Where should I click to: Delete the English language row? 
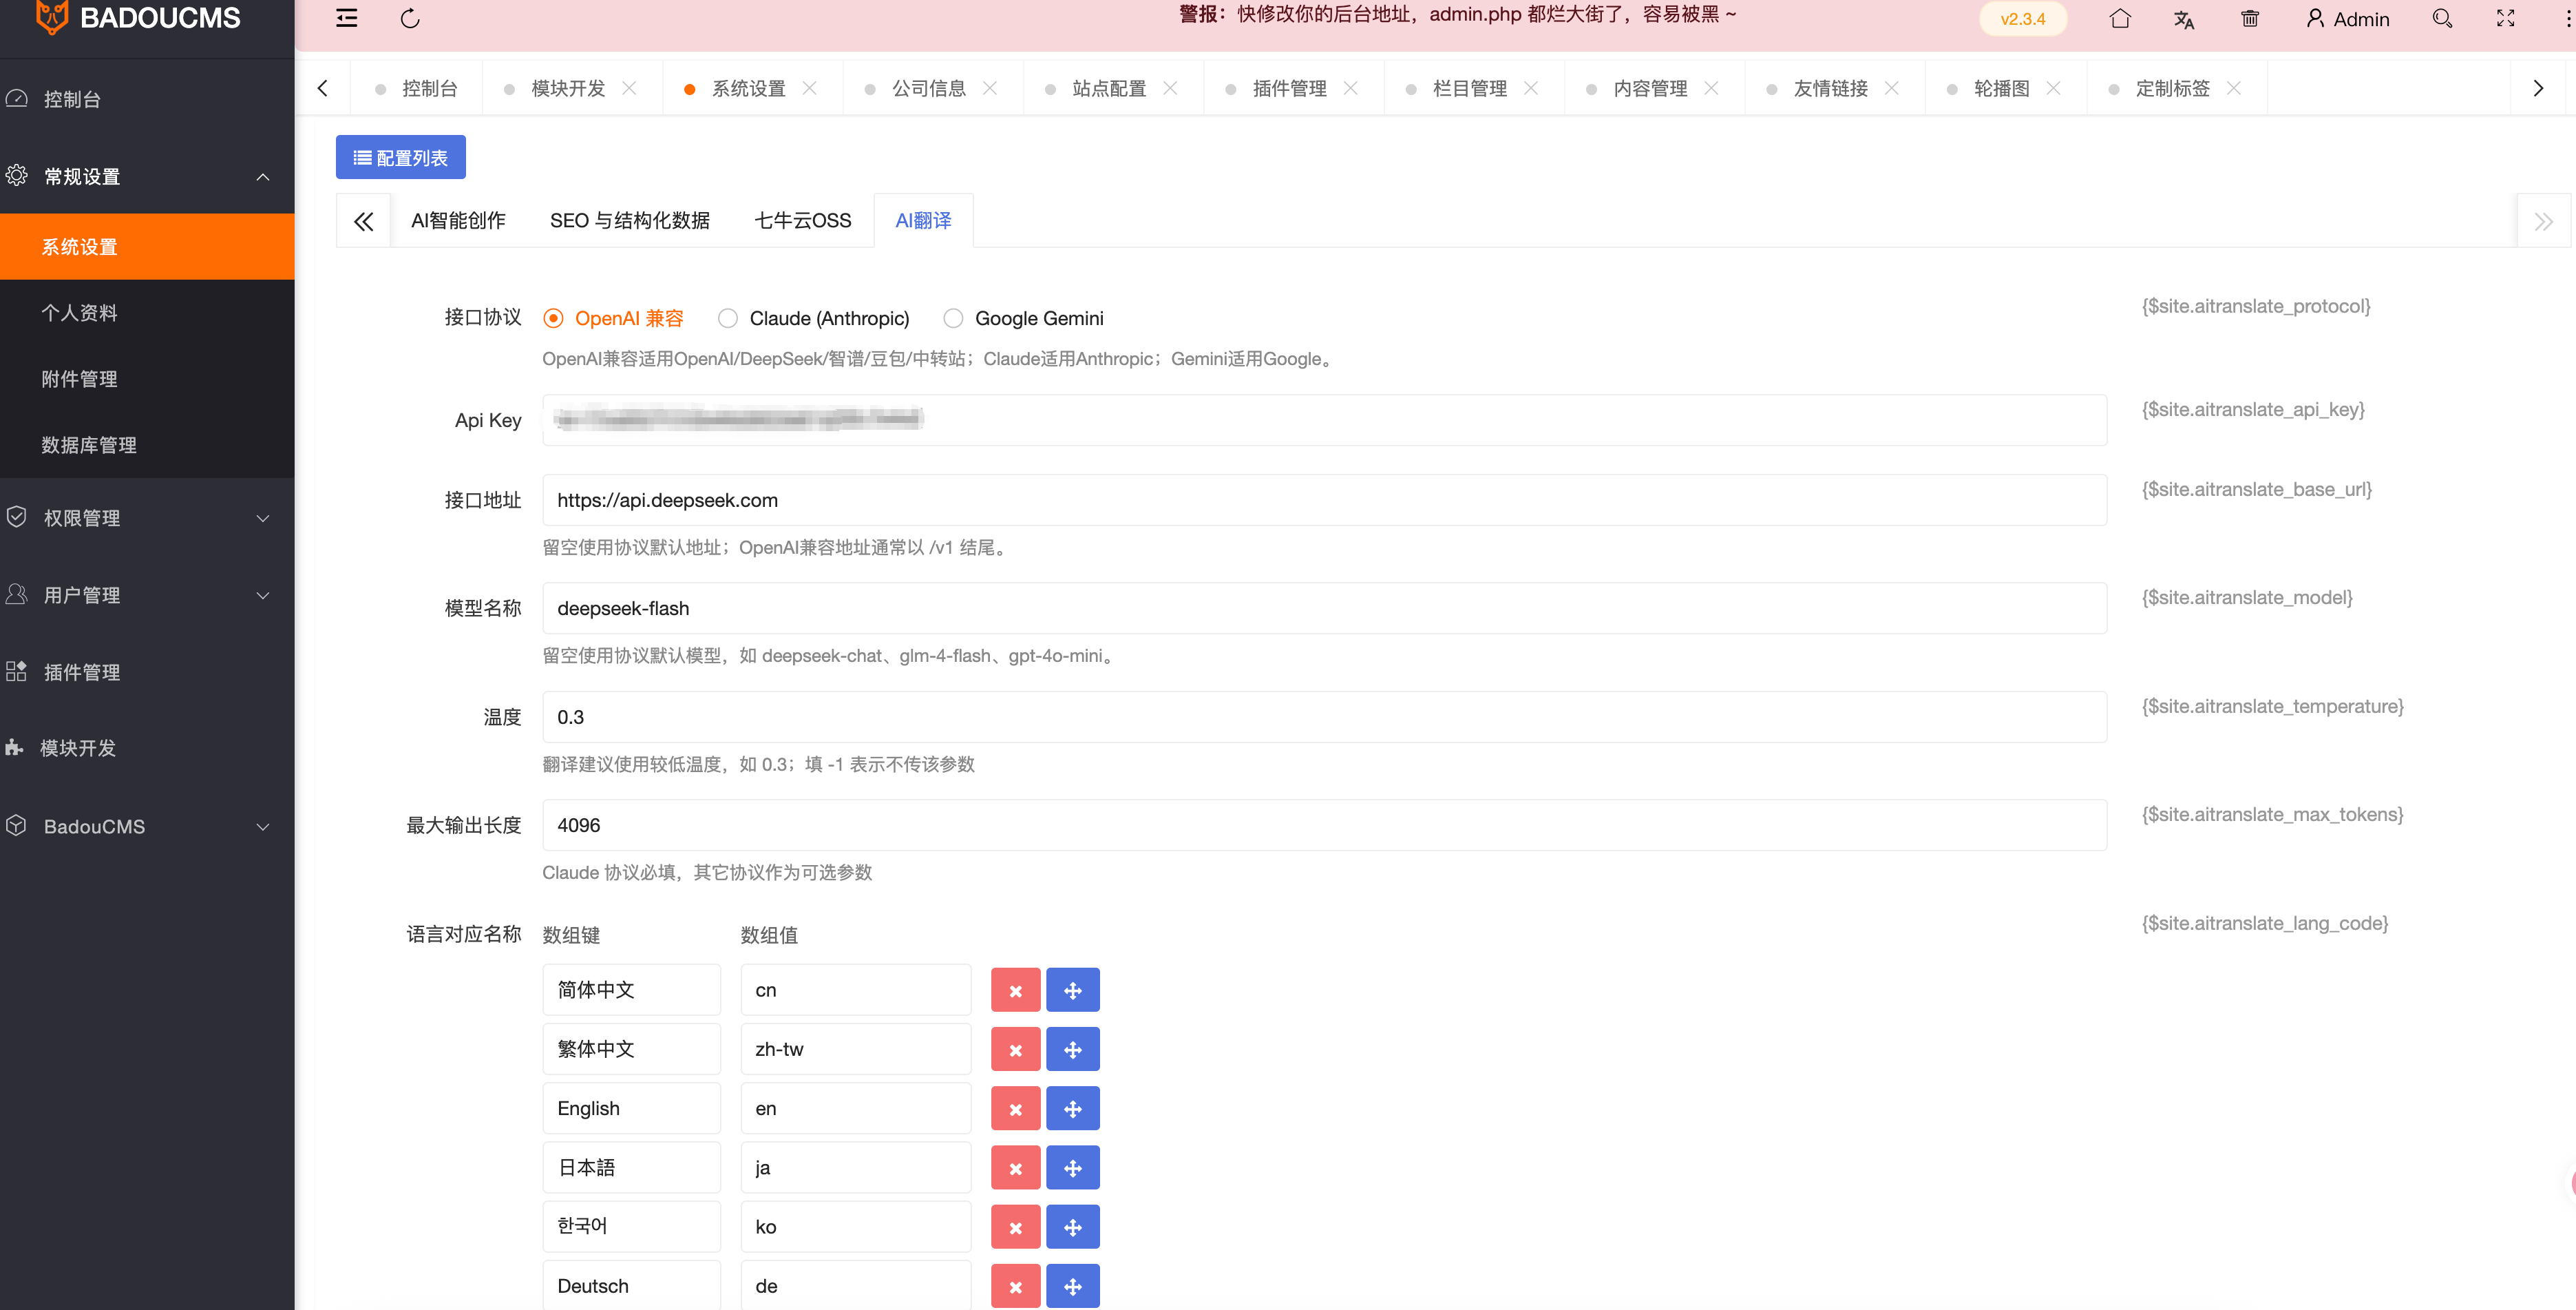1015,1109
